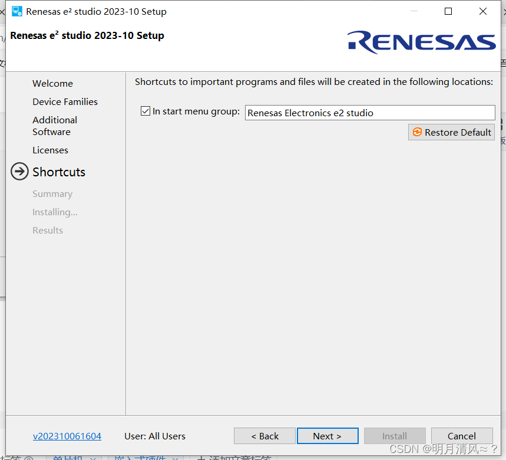Select the Licenses step
The image size is (506, 460).
pos(50,150)
